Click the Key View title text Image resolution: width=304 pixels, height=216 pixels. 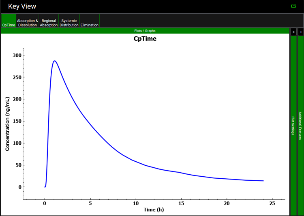pyautogui.click(x=22, y=6)
